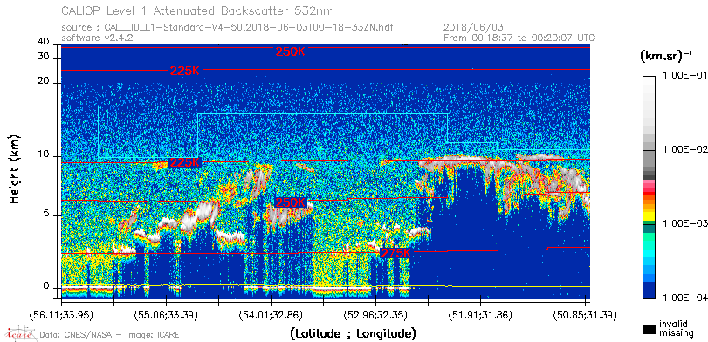Click the '(51.91;31.86)' tick label
Screen dimensions: 708x342
(x=480, y=314)
